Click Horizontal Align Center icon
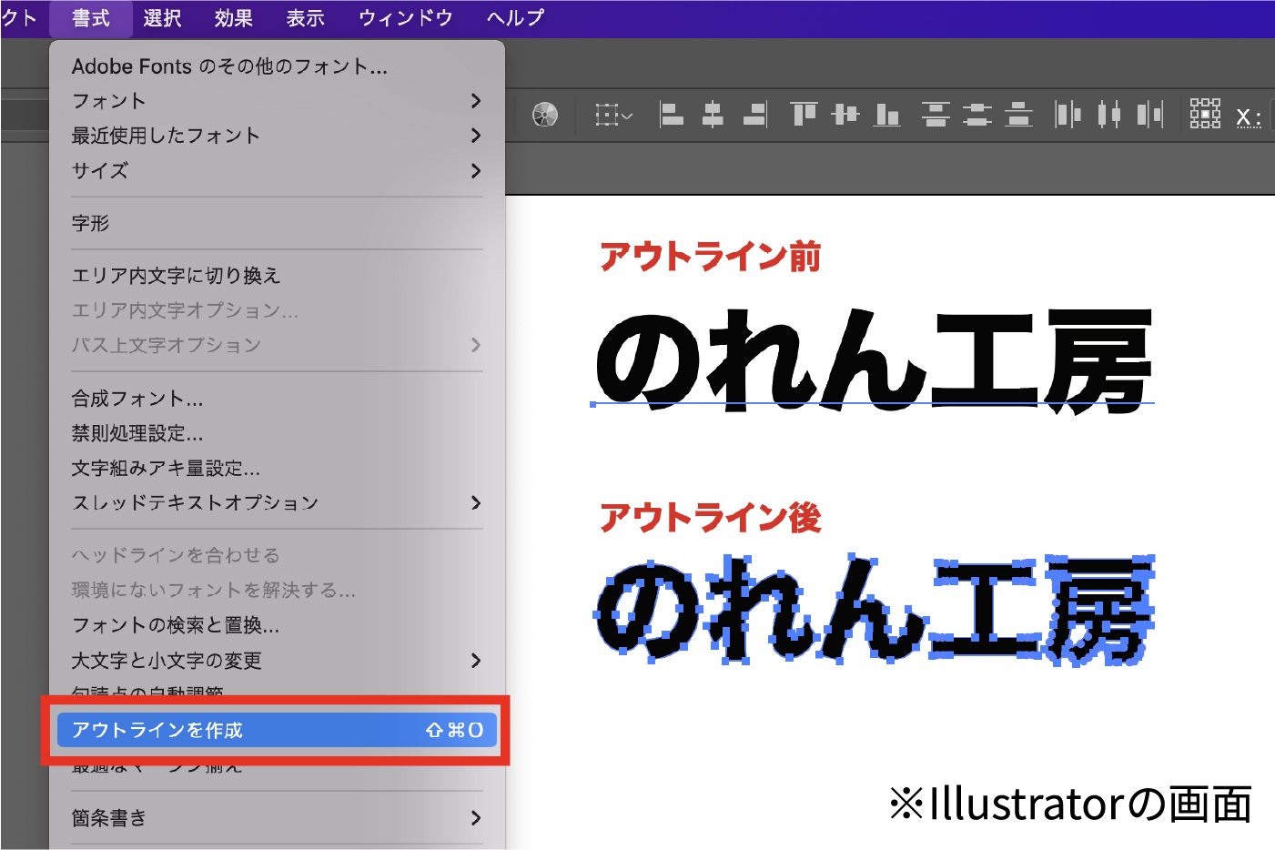Image resolution: width=1275 pixels, height=850 pixels. point(713,115)
